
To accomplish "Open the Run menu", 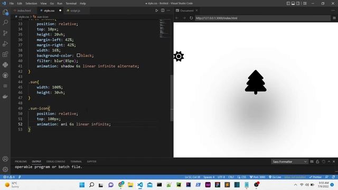I will point(60,4).
